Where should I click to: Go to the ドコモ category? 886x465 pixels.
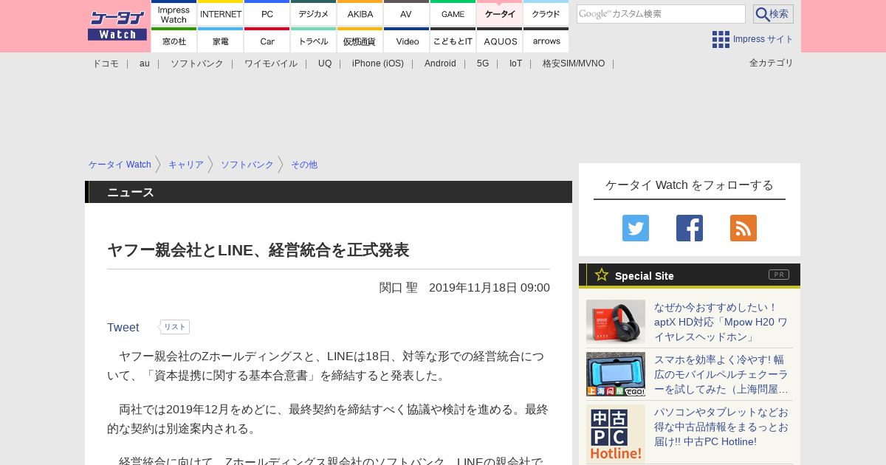pyautogui.click(x=106, y=63)
